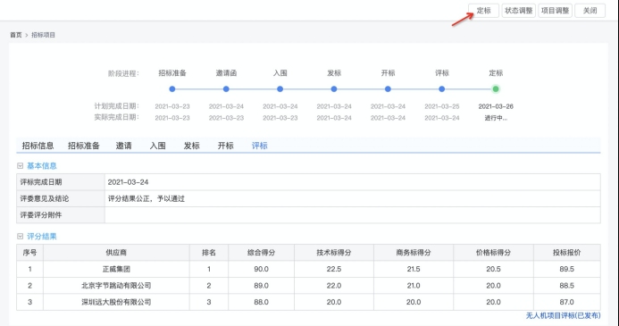Select the 招标准备 stage dot
The height and width of the screenshot is (326, 619).
coord(172,88)
